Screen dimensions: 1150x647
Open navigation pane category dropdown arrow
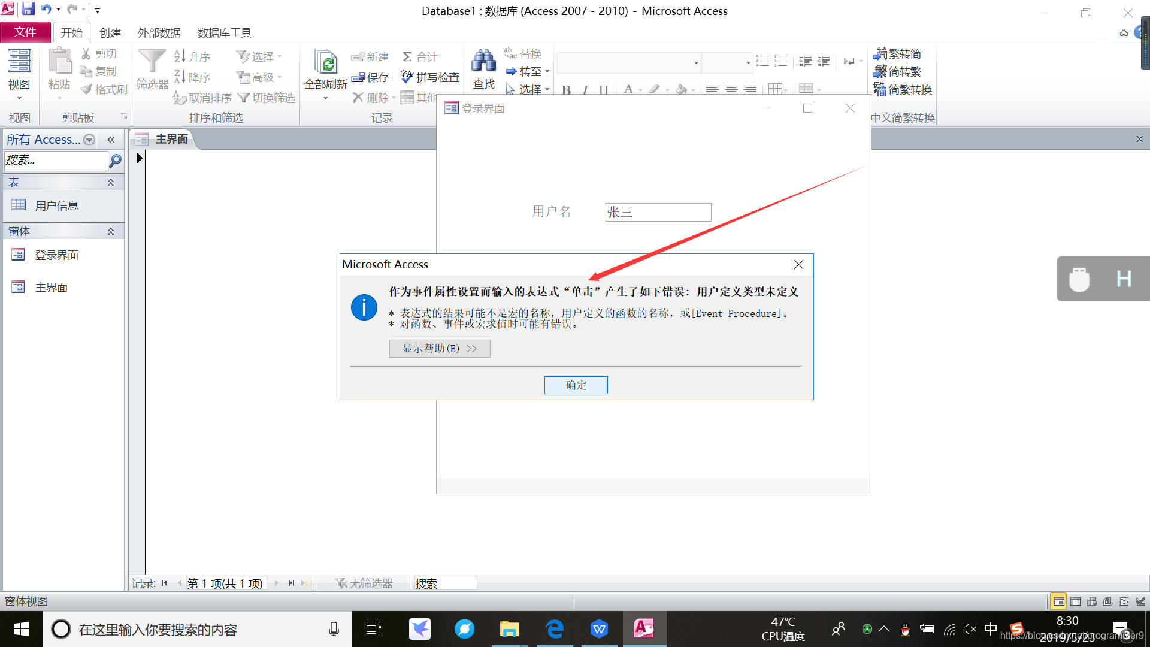89,140
